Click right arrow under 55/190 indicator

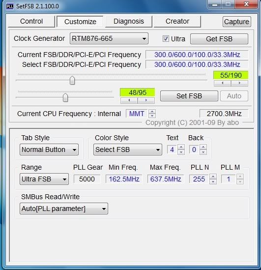coord(239,83)
